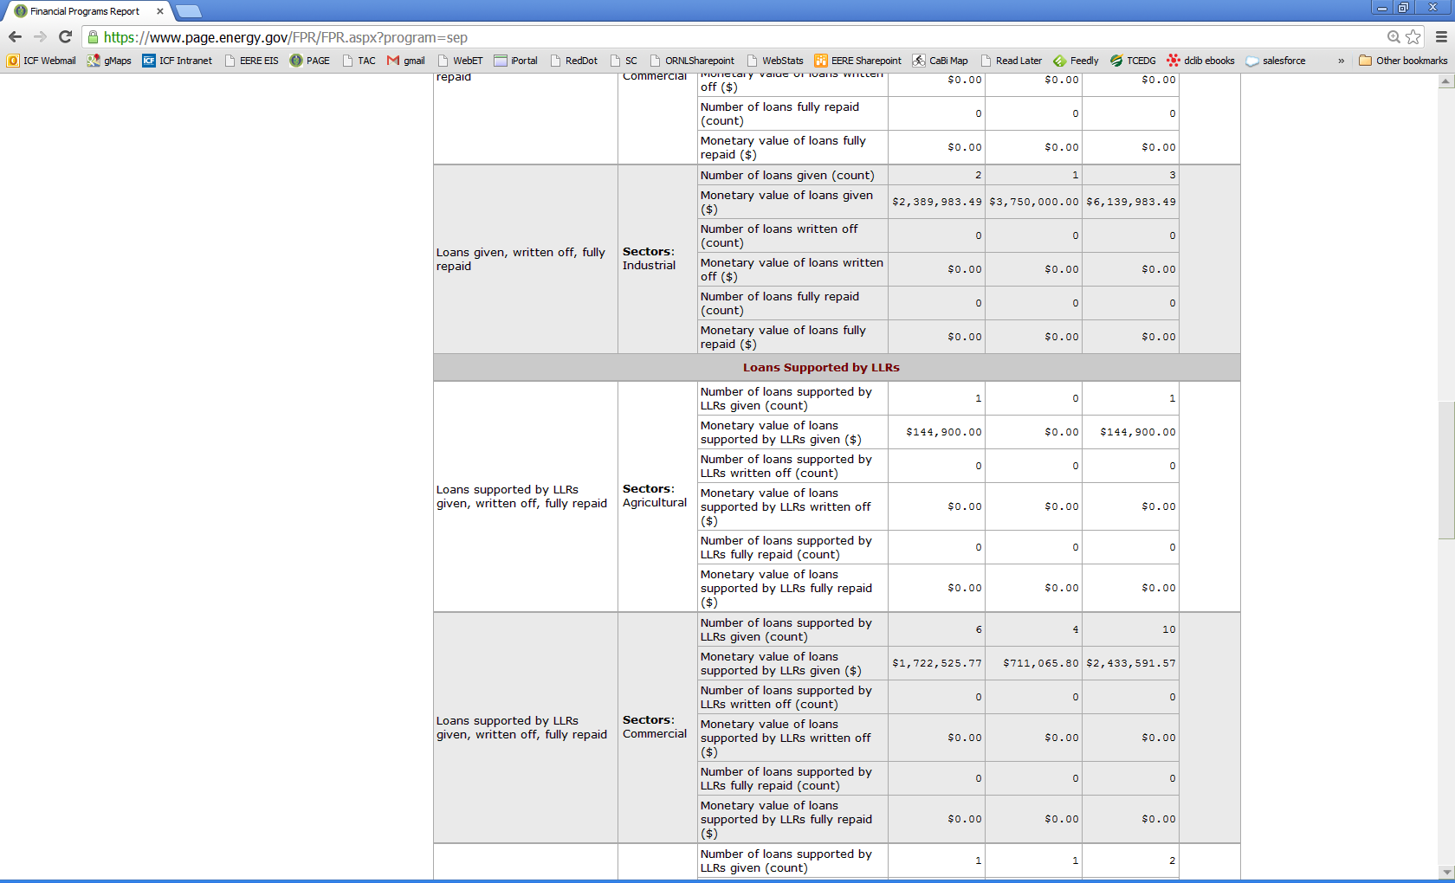Click the page scrollbar down arrow
The height and width of the screenshot is (883, 1455).
pos(1445,872)
